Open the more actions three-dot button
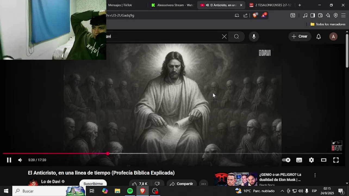Viewport: 349px width, 196px height. coord(203,184)
